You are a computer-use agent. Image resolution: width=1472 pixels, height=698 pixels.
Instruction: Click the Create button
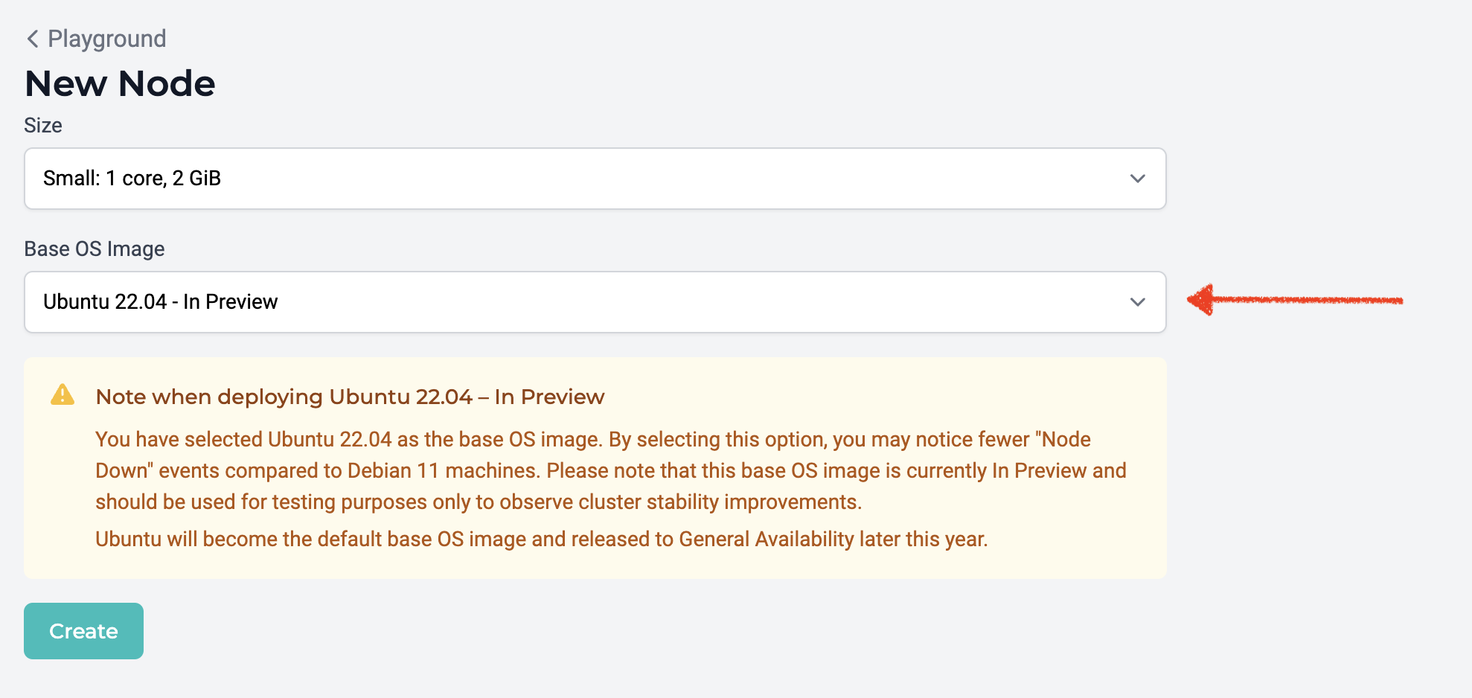(83, 631)
